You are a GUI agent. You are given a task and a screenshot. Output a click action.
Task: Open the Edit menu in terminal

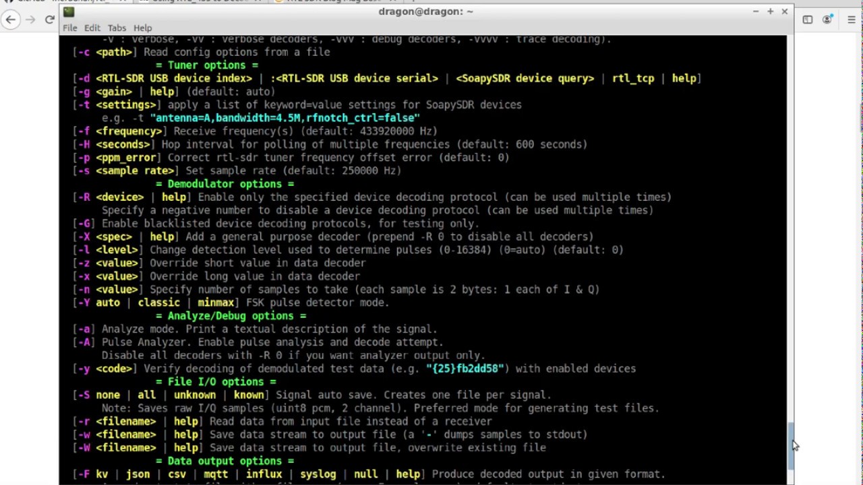pos(92,28)
